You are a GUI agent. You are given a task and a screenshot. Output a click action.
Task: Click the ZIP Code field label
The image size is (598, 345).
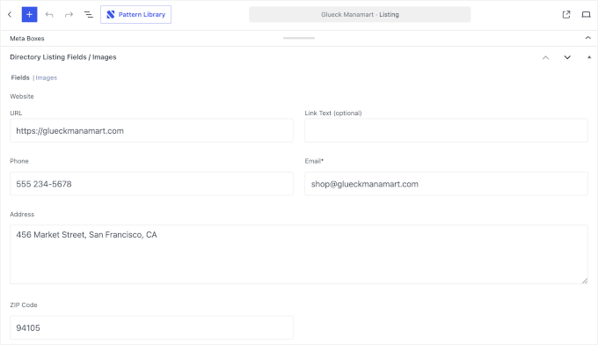[24, 305]
